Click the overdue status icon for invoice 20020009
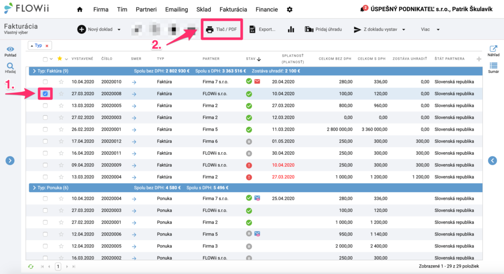 tap(249, 165)
